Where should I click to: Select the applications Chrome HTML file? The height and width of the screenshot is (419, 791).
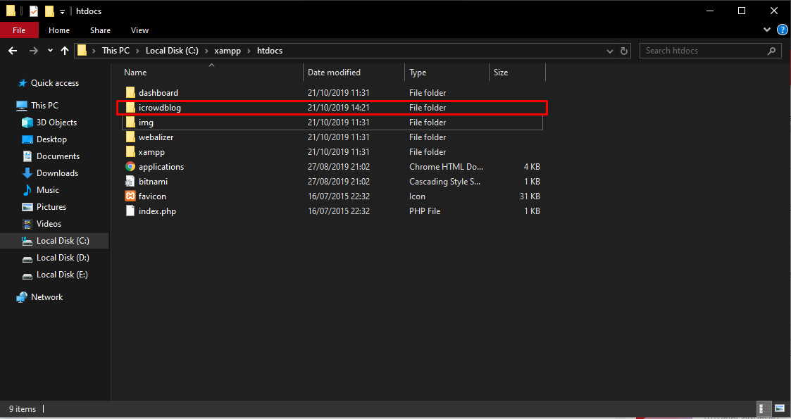tap(332, 166)
